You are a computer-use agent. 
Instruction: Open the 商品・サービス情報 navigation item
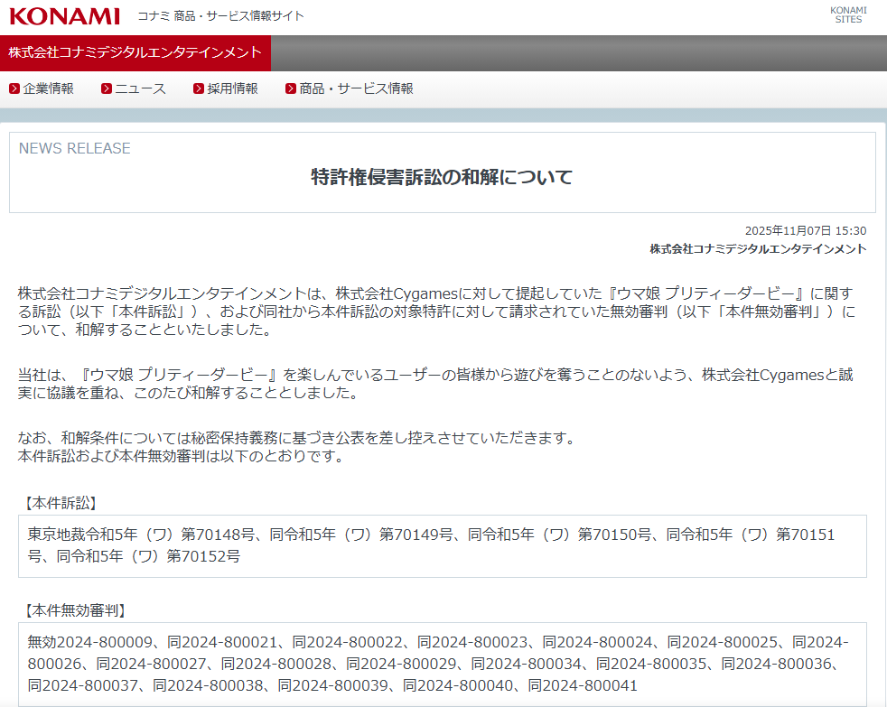click(x=356, y=88)
